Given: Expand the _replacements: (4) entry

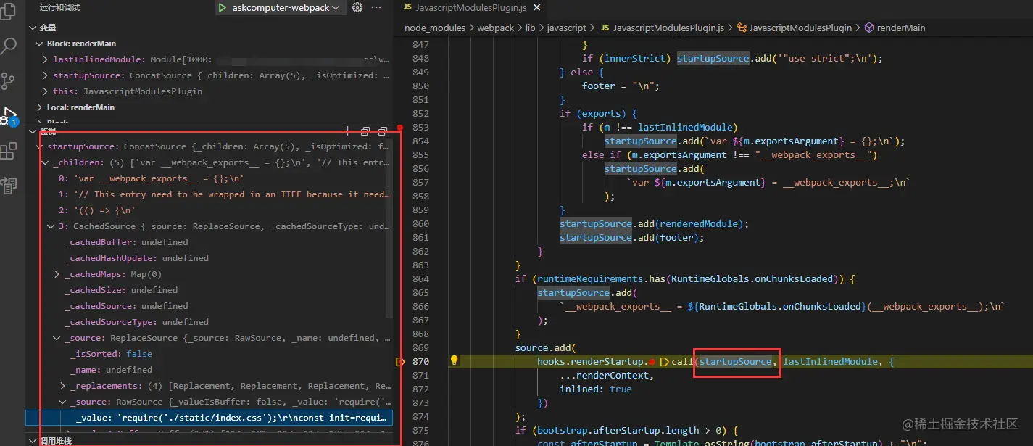Looking at the screenshot, I should (x=62, y=386).
